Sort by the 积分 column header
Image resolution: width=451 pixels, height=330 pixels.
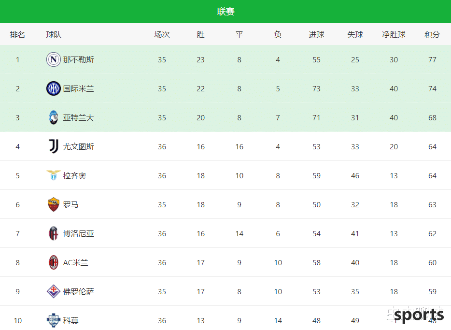tap(432, 34)
